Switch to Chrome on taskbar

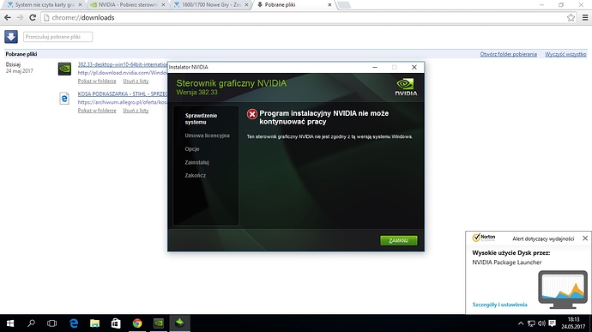coord(137,323)
